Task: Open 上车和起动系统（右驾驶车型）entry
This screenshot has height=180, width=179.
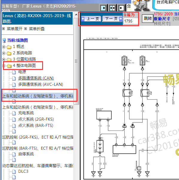Action: (38, 107)
